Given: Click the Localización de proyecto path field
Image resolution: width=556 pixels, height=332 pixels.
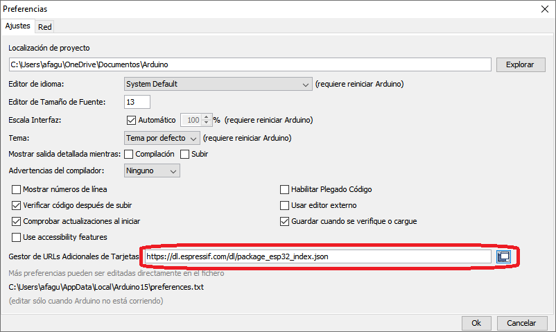Looking at the screenshot, I should point(250,64).
